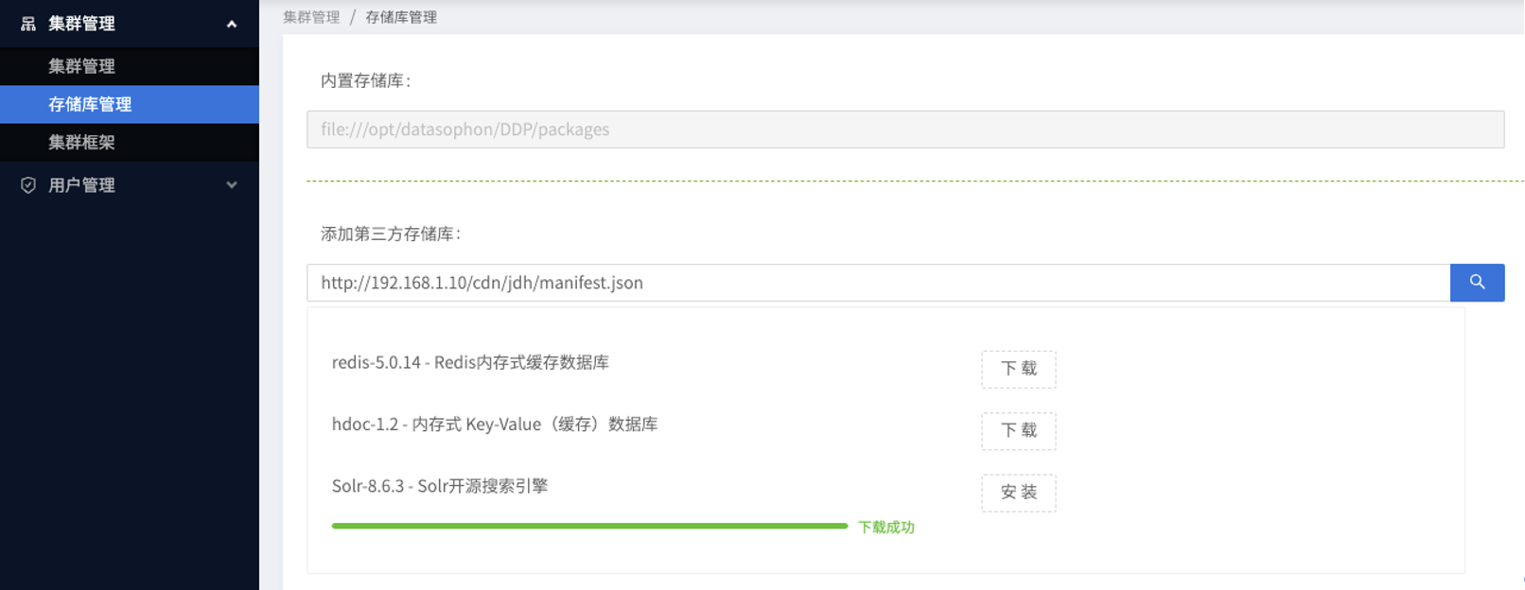The width and height of the screenshot is (1525, 590).
Task: Download the redis-5.0.14 package
Action: (x=1018, y=369)
